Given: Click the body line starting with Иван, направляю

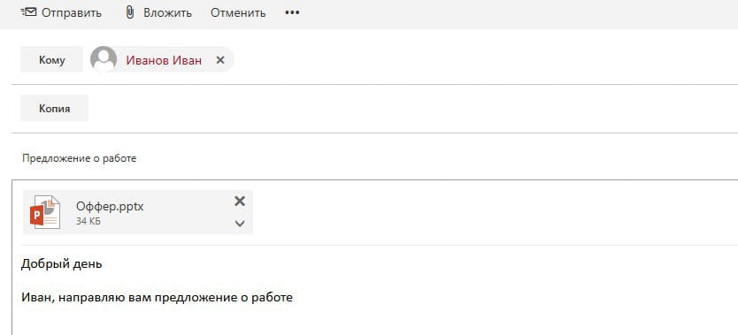Looking at the screenshot, I should point(157,297).
